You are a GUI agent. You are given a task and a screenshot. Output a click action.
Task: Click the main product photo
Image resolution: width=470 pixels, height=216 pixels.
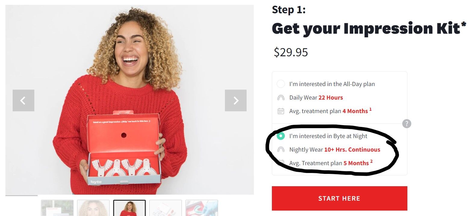129,100
